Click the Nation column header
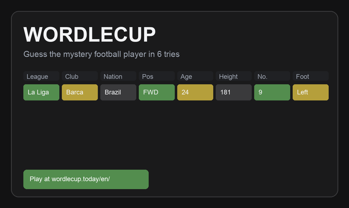This screenshot has height=208, width=349. point(118,76)
